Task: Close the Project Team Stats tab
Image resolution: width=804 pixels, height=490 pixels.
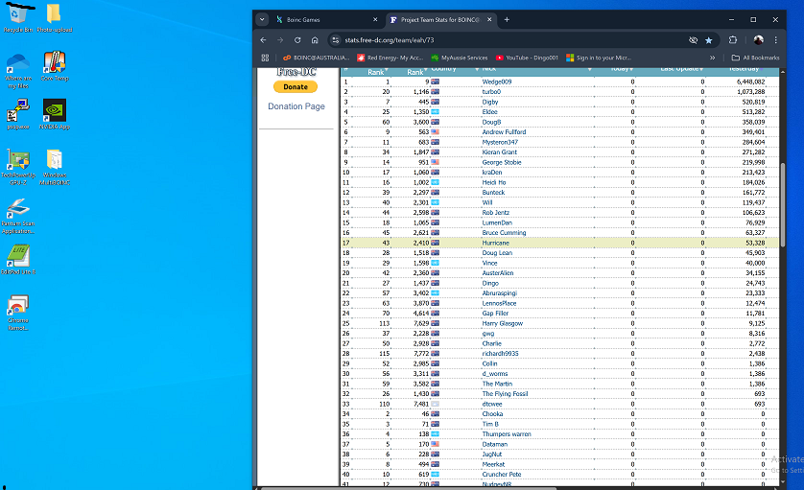Action: pyautogui.click(x=489, y=19)
